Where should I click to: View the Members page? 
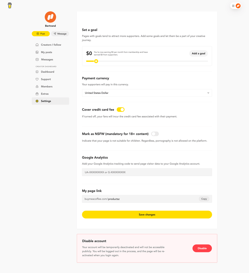pos(46,86)
